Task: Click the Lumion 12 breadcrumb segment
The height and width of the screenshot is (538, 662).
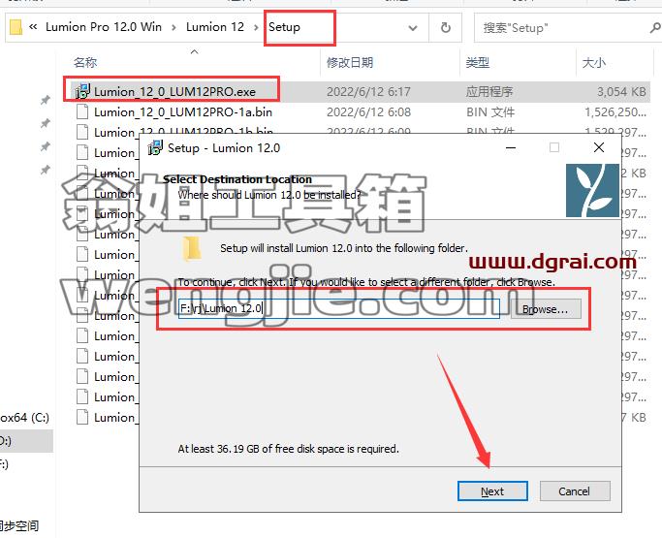Action: (215, 27)
